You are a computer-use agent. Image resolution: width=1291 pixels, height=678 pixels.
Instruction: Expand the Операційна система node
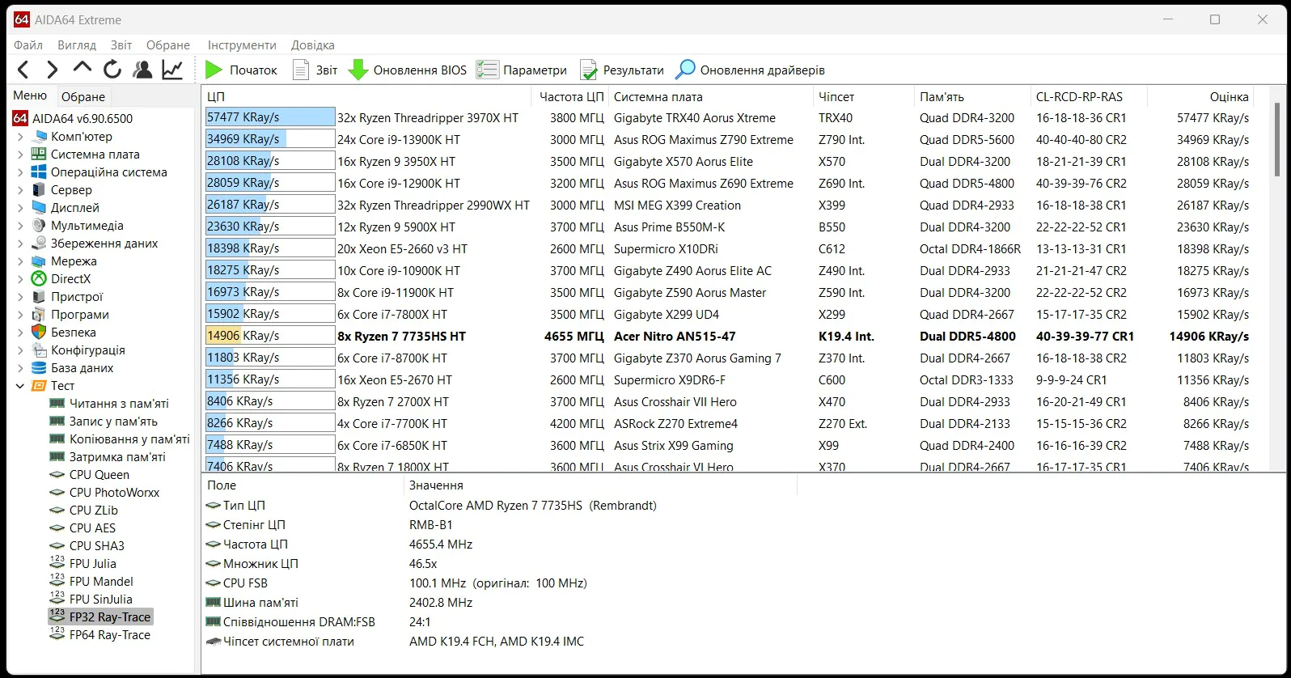[20, 172]
